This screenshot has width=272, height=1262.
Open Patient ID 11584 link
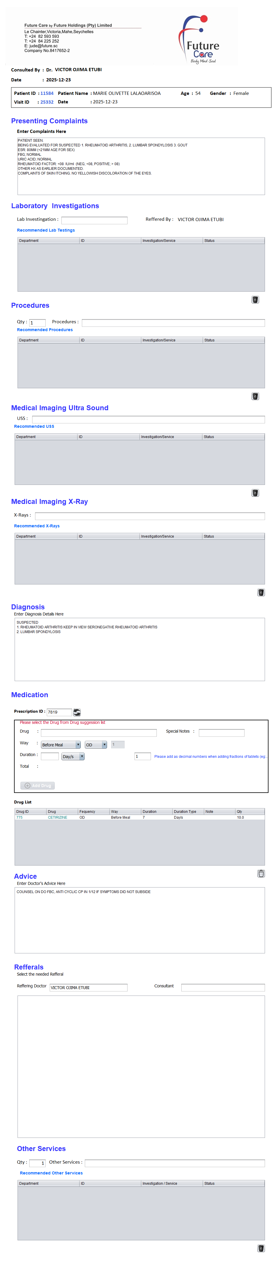click(x=47, y=93)
